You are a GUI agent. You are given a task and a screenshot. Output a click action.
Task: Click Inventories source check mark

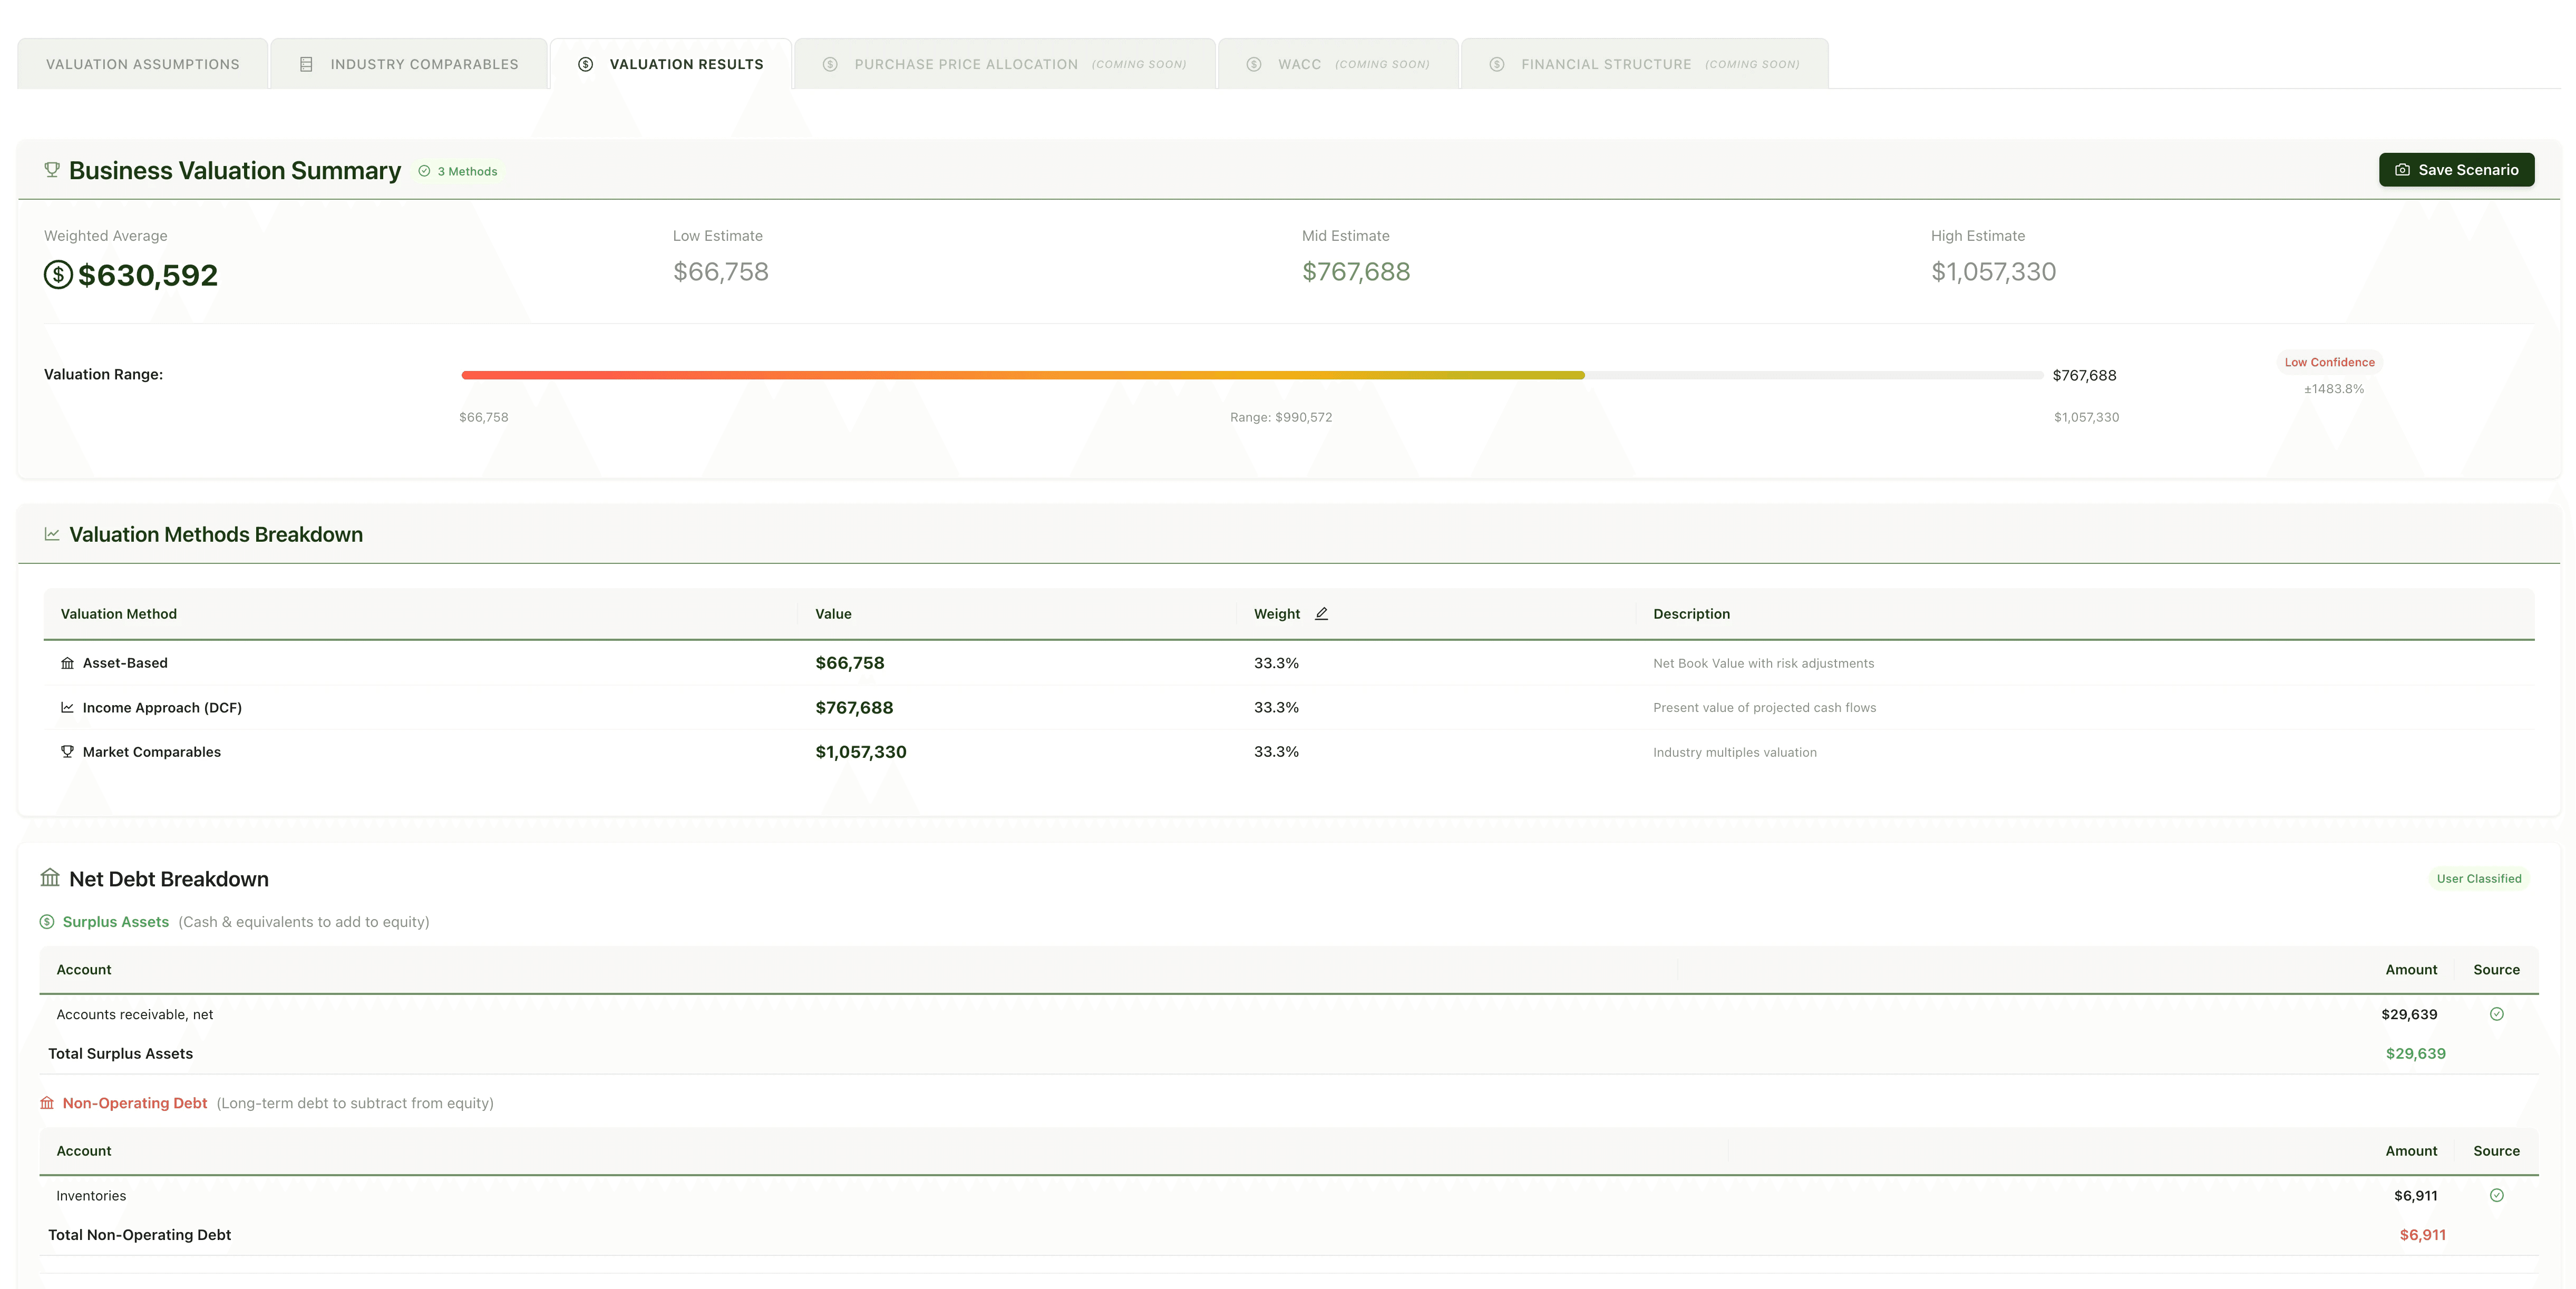(2496, 1195)
